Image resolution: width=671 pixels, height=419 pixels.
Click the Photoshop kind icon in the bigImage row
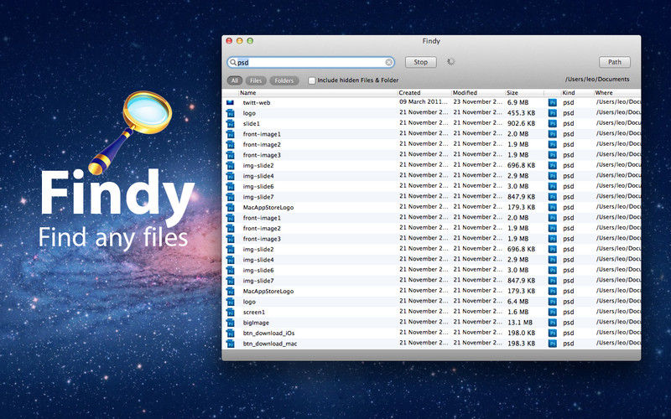(553, 323)
